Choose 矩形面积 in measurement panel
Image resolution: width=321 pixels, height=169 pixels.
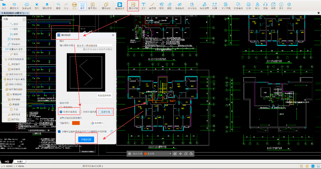(x=14, y=39)
